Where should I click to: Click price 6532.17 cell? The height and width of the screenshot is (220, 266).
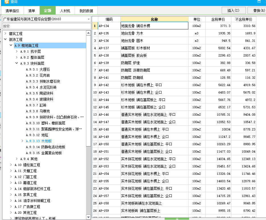click(x=218, y=107)
